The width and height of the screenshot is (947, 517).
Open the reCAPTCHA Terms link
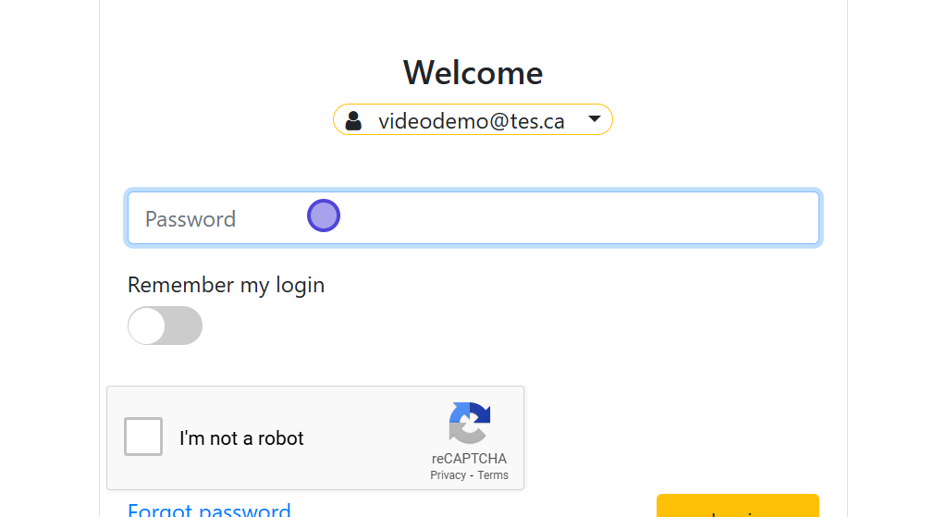(493, 475)
